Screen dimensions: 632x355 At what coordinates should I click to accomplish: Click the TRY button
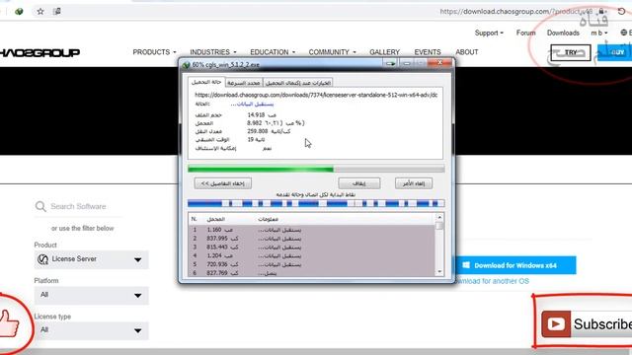click(571, 52)
